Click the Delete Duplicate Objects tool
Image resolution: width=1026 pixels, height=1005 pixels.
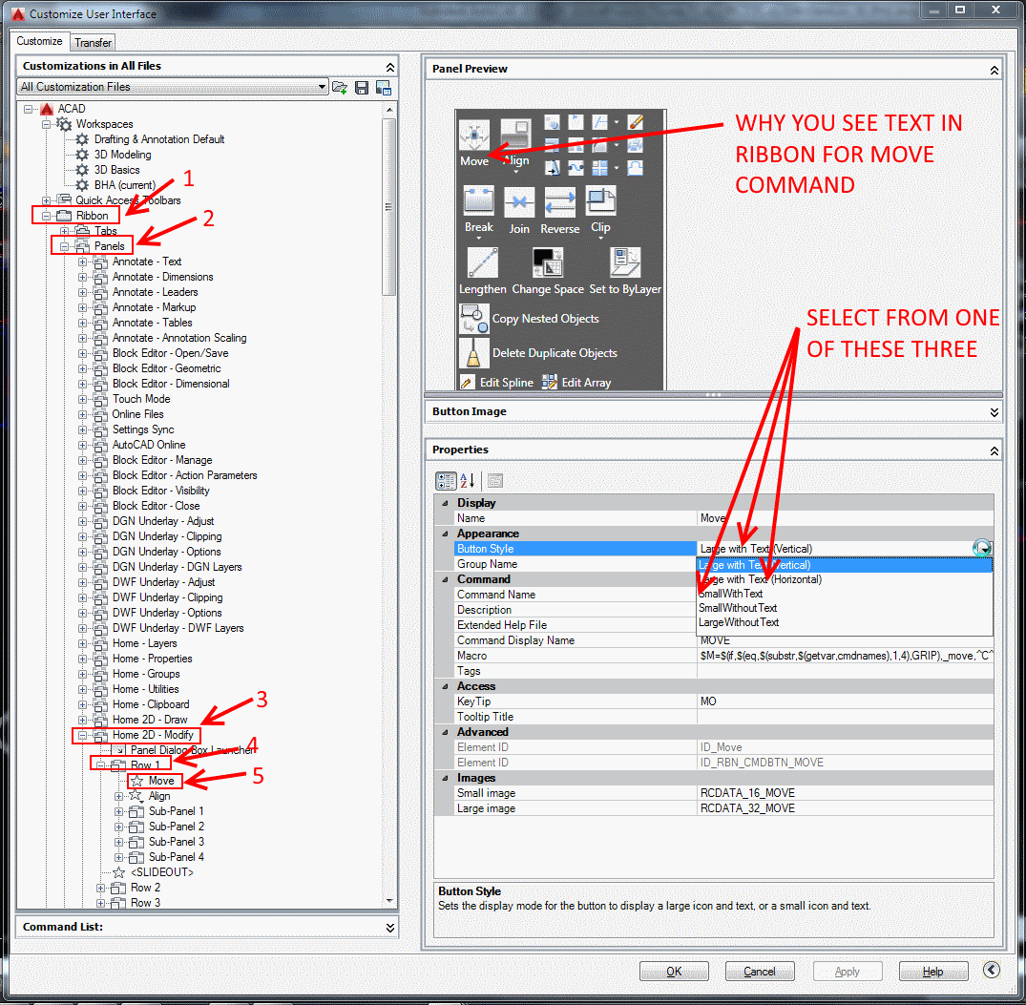tap(472, 353)
